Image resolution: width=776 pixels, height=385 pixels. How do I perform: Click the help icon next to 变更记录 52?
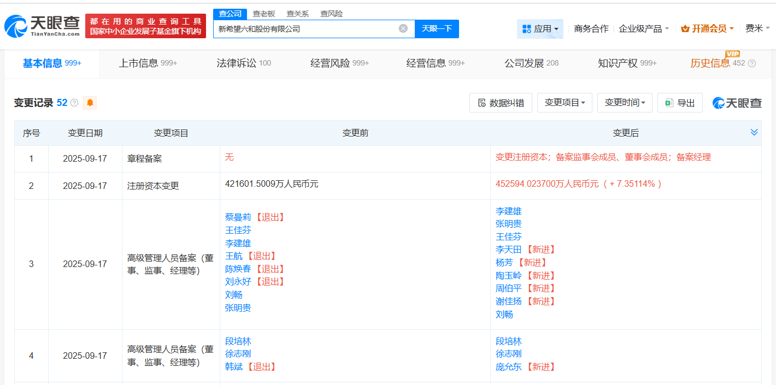click(74, 103)
